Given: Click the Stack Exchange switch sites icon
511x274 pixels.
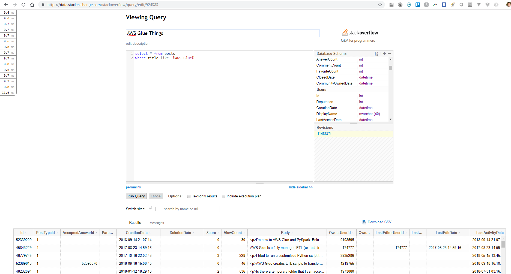Looking at the screenshot, I should tap(151, 208).
